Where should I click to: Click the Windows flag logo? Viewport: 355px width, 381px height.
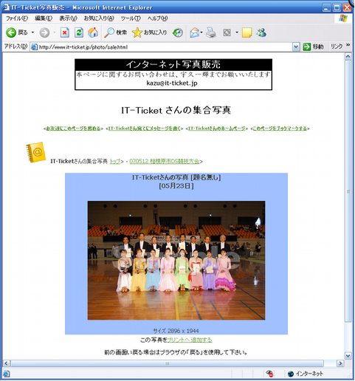pos(343,18)
